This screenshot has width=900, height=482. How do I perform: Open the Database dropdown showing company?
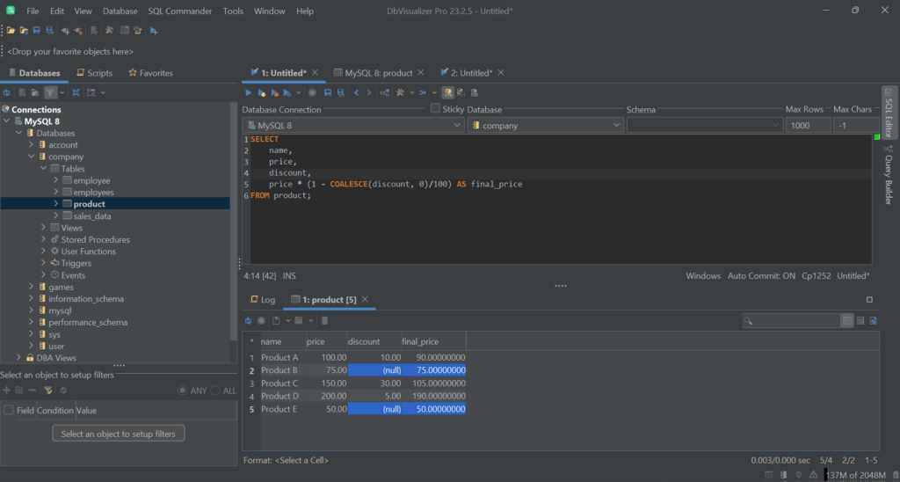[545, 125]
